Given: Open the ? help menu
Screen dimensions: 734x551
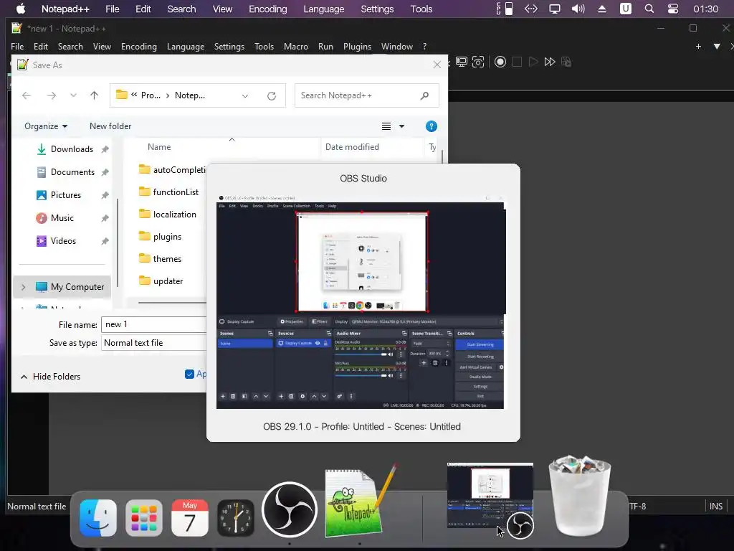Looking at the screenshot, I should [424, 47].
